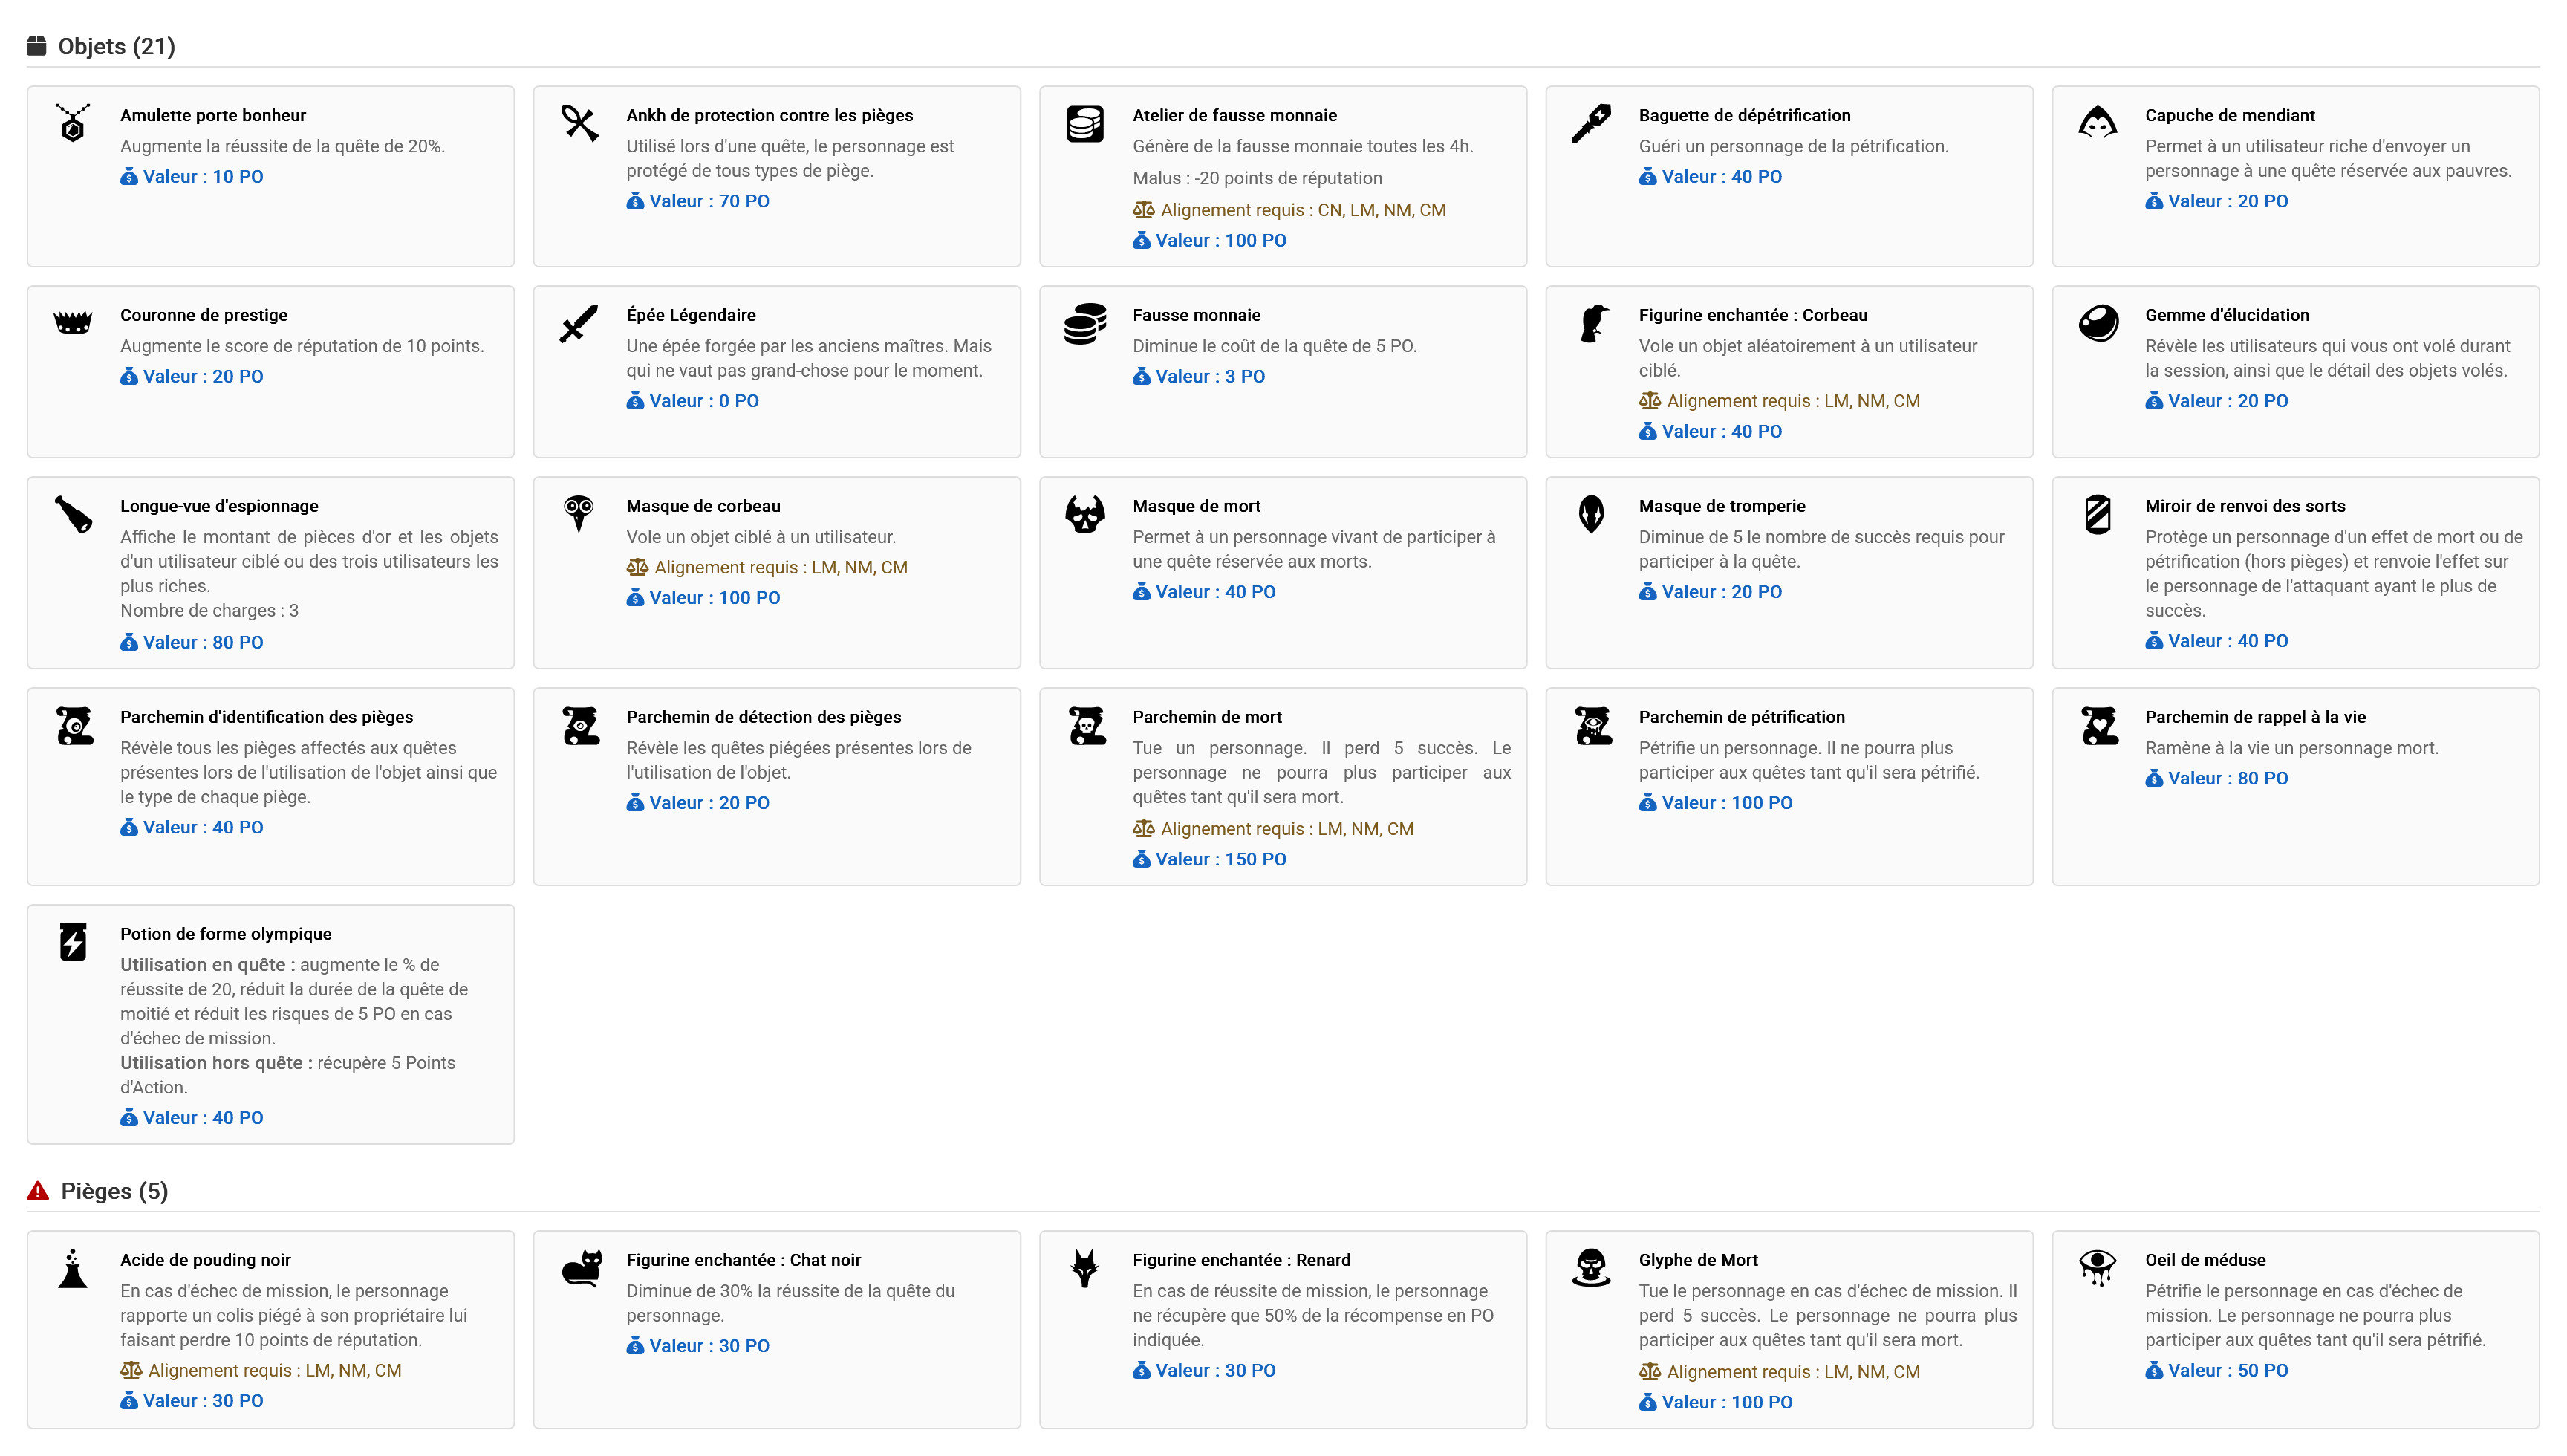Screen dimensions: 2567x1456
Task: Click the Masque de mort skull mask icon
Action: (1086, 515)
